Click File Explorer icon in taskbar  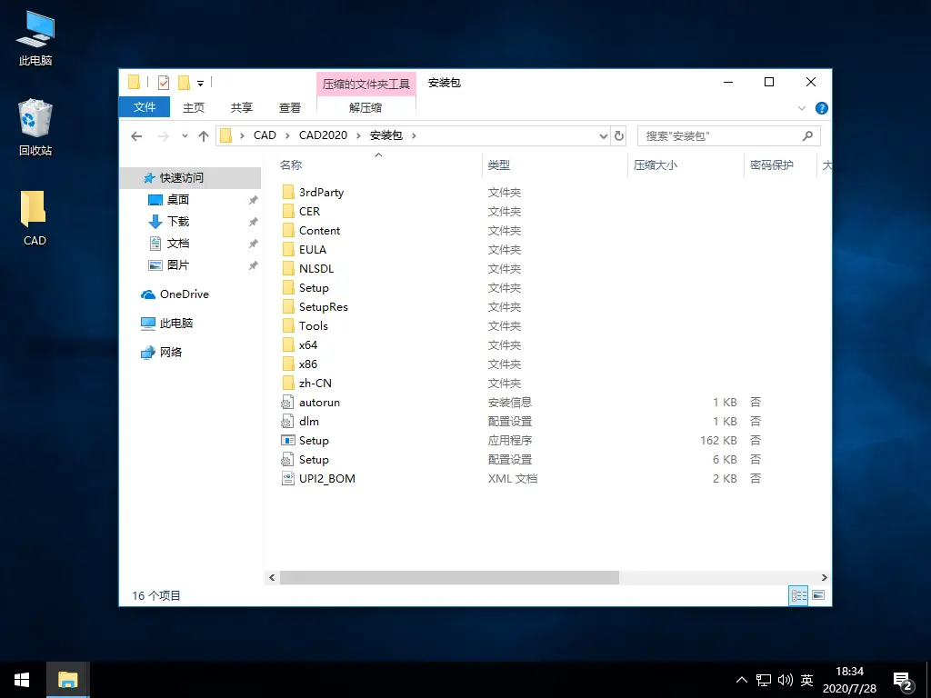click(x=67, y=680)
